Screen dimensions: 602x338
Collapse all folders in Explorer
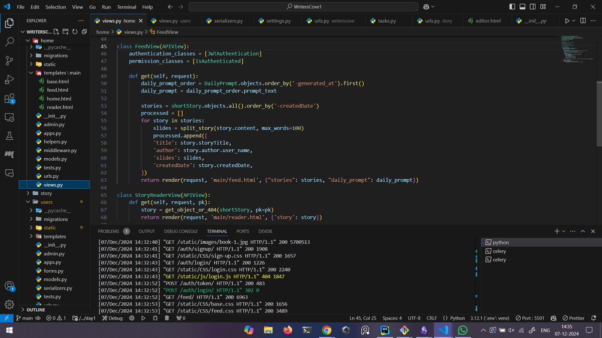(83, 32)
